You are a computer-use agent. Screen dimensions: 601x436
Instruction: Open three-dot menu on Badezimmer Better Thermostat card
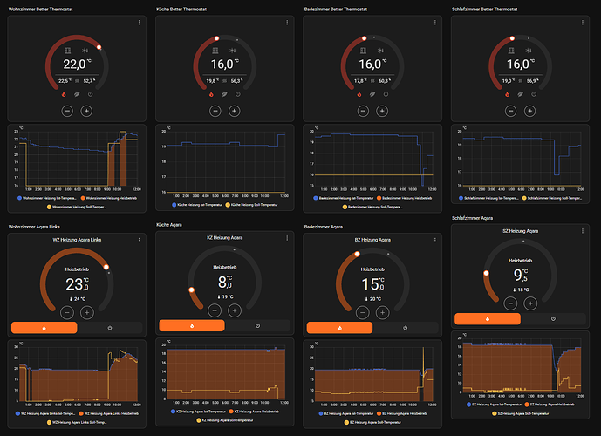[434, 21]
